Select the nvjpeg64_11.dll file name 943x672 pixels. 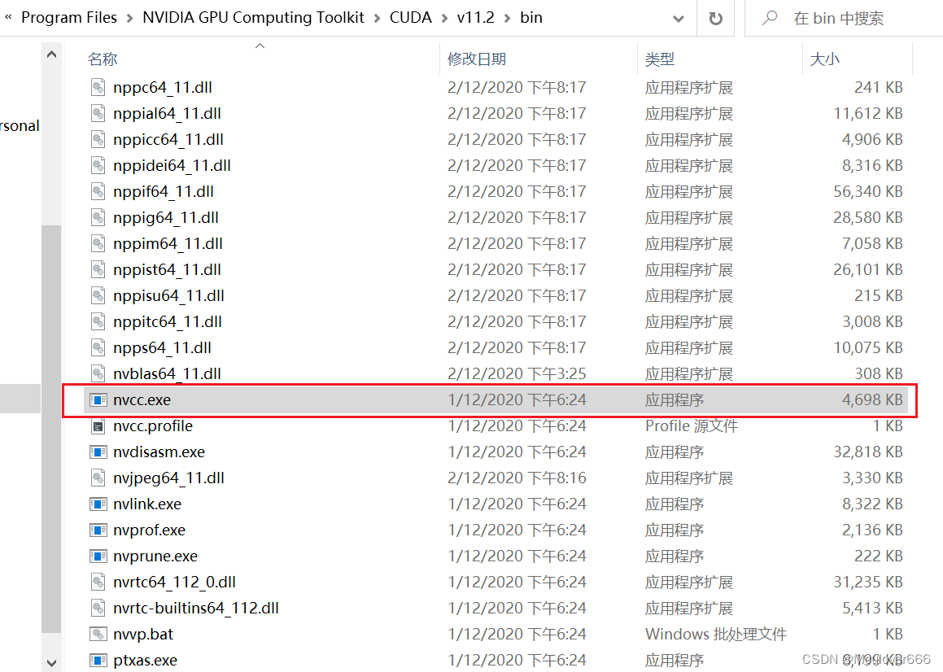click(x=168, y=478)
